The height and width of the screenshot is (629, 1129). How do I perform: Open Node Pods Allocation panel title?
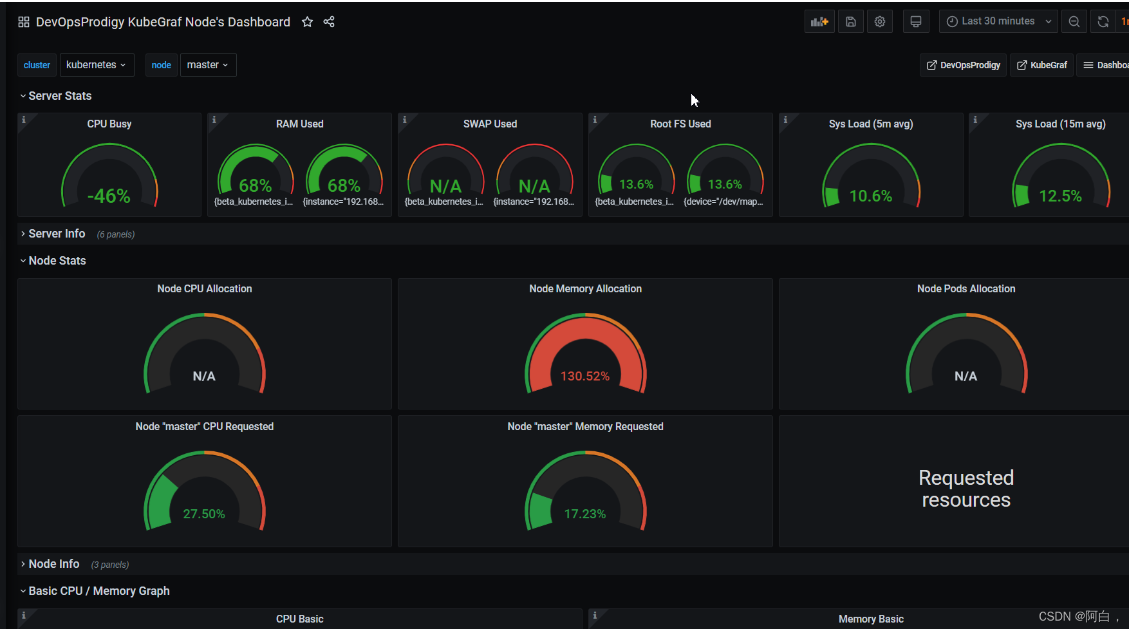point(966,288)
